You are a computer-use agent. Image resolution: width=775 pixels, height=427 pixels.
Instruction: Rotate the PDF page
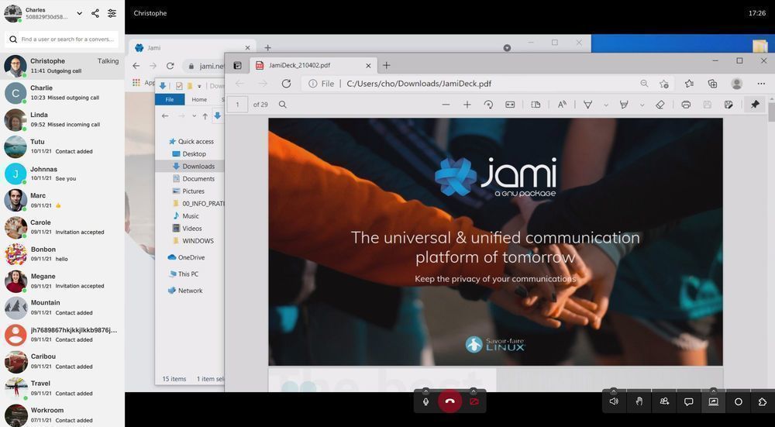tap(488, 105)
